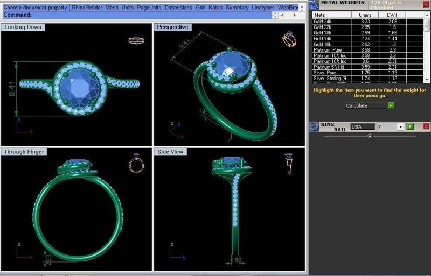Click the metal weights list scroll up arrow

[427, 15]
